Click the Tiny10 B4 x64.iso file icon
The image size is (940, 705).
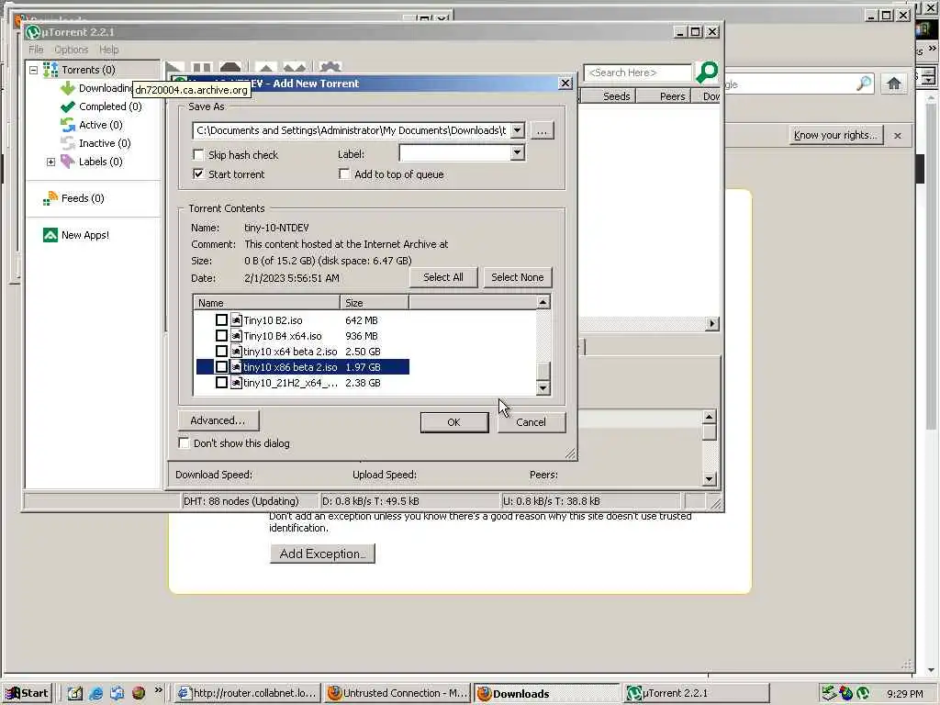236,336
